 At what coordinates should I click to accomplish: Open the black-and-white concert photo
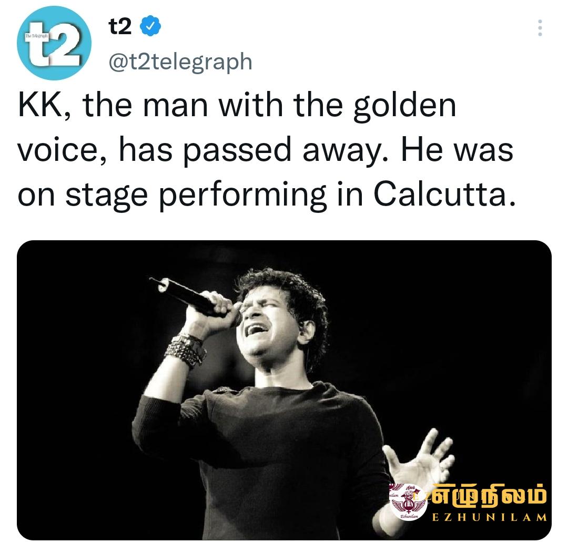[x=284, y=390]
